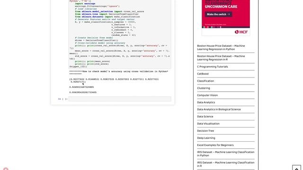Open the Data Visualisation category link
The width and height of the screenshot is (303, 170).
click(208, 124)
